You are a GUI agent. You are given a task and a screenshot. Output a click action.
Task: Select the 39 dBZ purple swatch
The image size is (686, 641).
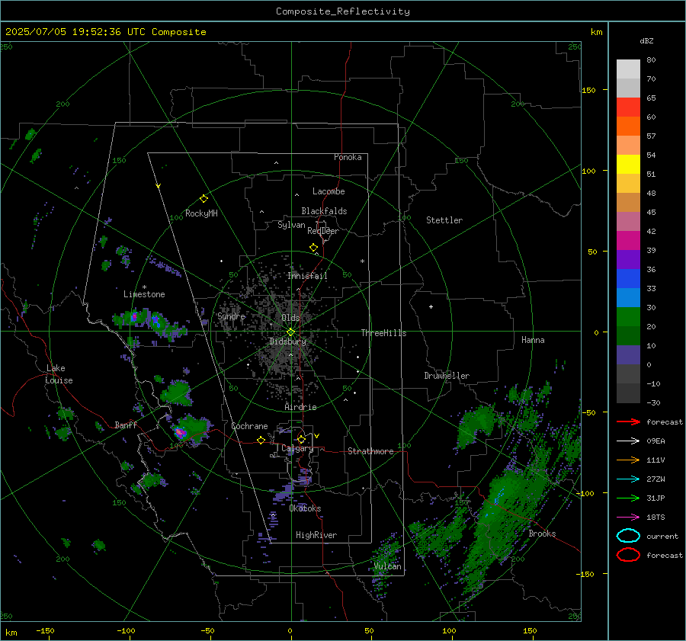tap(628, 259)
